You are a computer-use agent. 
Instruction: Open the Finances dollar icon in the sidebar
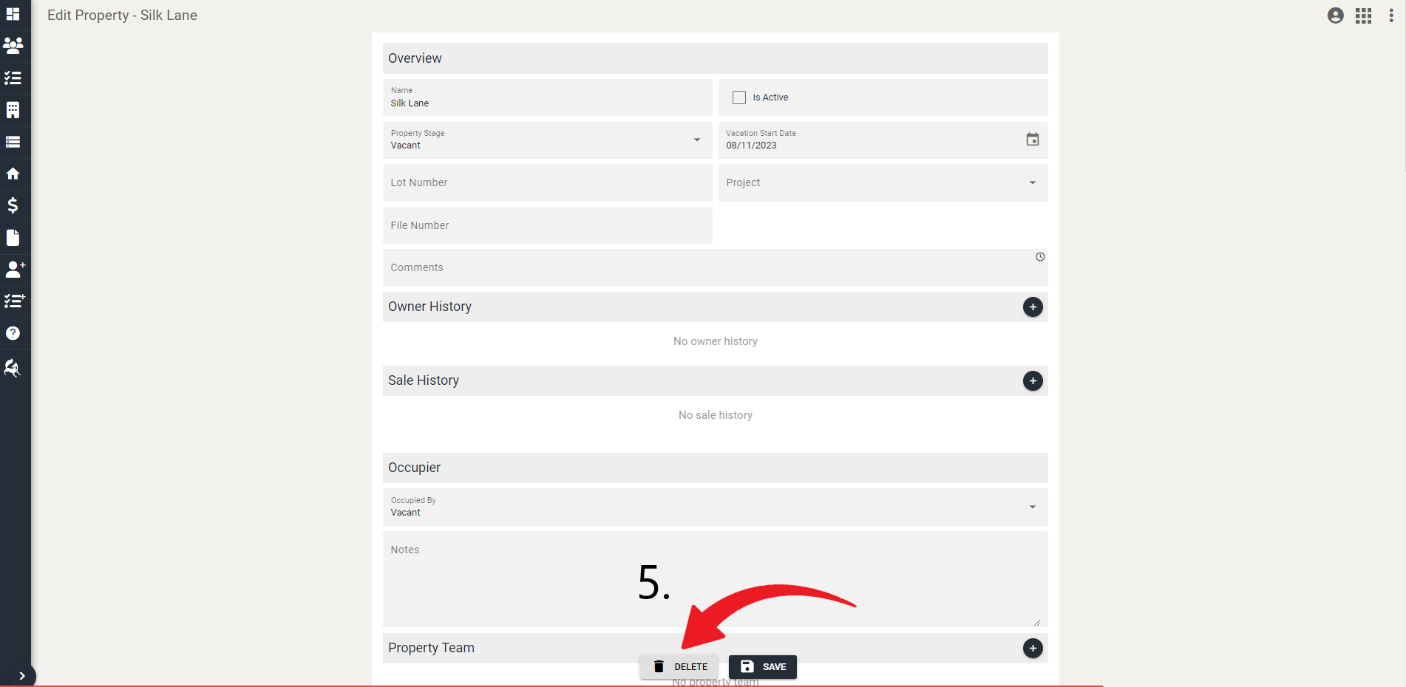tap(13, 206)
